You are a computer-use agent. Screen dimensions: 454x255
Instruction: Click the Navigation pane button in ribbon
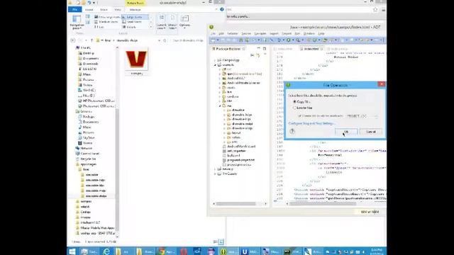pyautogui.click(x=77, y=22)
